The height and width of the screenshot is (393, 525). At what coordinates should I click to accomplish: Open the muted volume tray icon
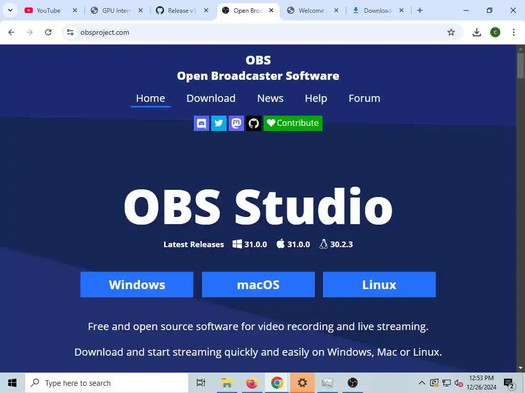[458, 383]
